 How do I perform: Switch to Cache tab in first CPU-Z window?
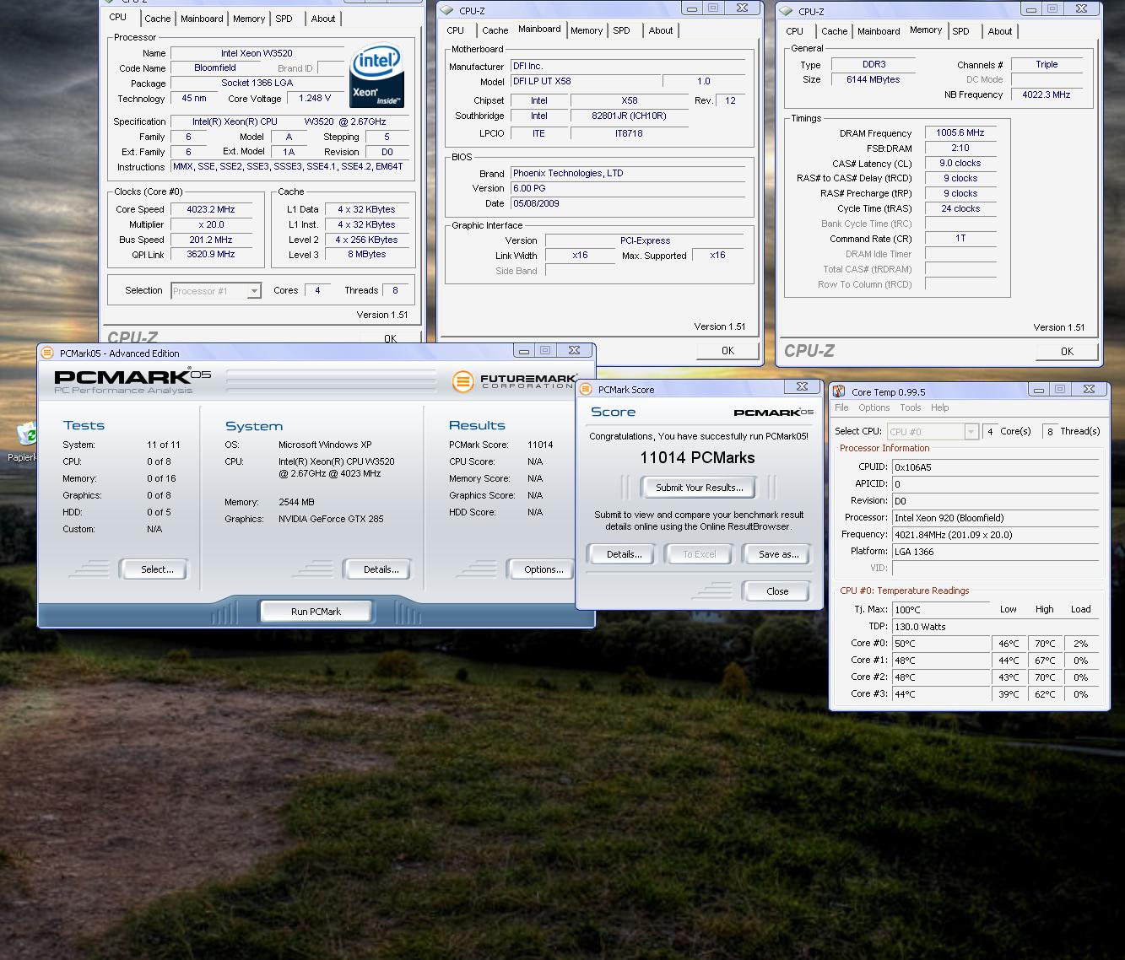[157, 19]
